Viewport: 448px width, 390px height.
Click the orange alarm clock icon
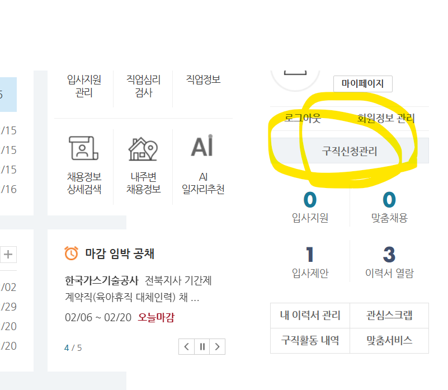coord(71,253)
